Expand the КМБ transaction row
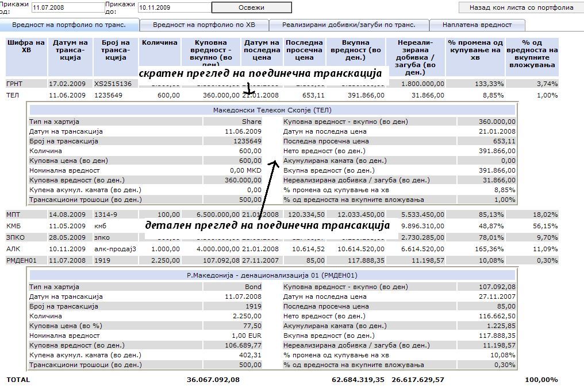The height and width of the screenshot is (390, 584). point(13,226)
